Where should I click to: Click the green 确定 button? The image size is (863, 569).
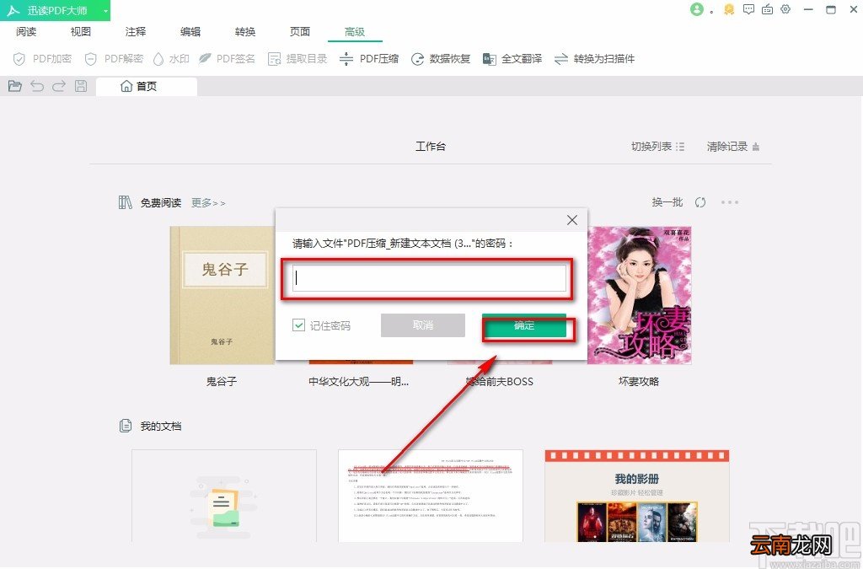[524, 325]
